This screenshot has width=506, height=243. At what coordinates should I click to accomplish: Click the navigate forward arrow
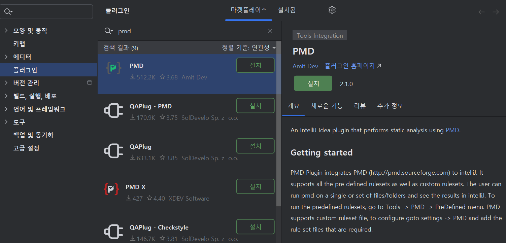pos(495,12)
